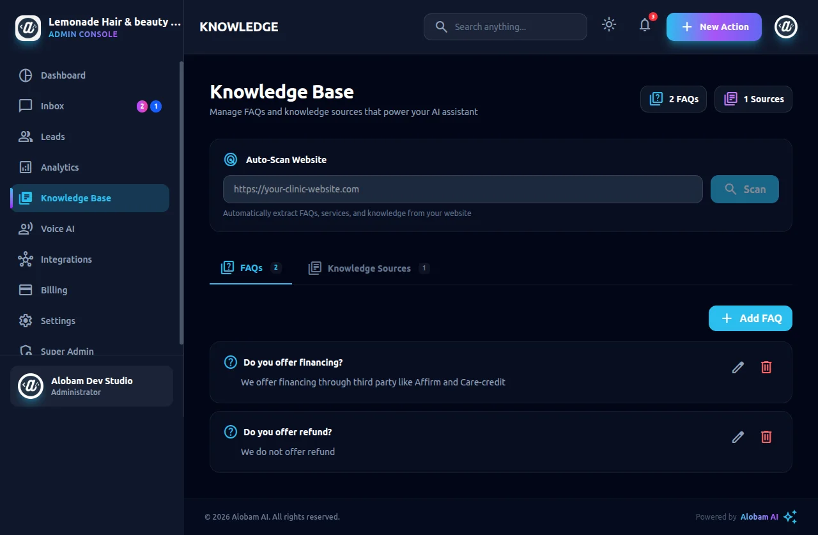Open the Alobam Dev Studio account card
This screenshot has height=535, width=818.
(x=91, y=386)
